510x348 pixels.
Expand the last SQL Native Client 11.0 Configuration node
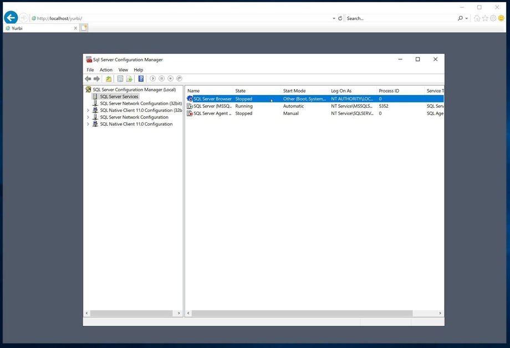tap(88, 124)
